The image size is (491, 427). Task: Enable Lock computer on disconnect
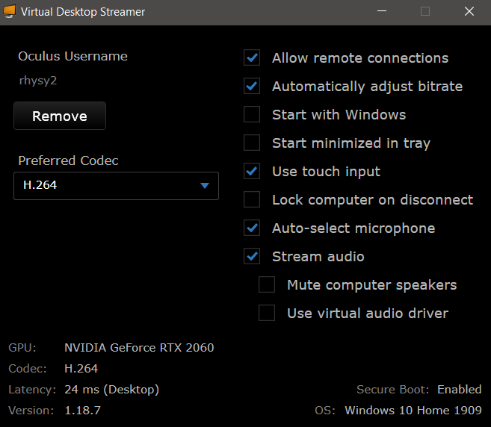coord(252,200)
